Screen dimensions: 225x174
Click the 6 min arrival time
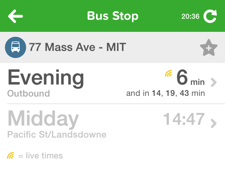click(190, 79)
